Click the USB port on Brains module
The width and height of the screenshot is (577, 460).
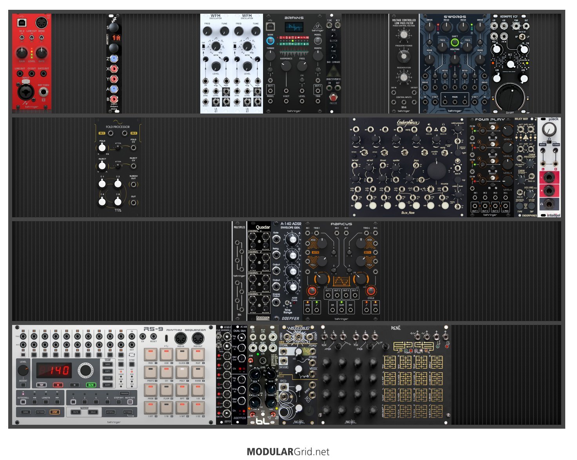pos(270,26)
